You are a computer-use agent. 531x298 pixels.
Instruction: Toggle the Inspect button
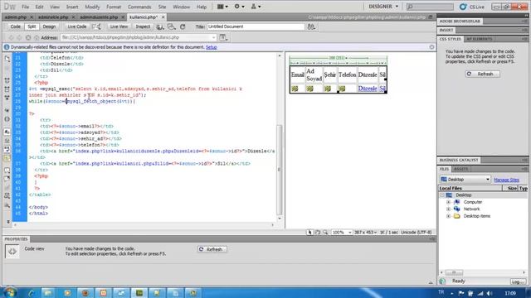tap(143, 26)
